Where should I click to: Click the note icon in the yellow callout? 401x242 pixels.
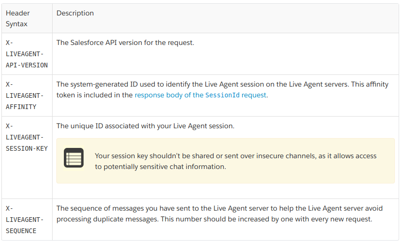click(x=74, y=158)
